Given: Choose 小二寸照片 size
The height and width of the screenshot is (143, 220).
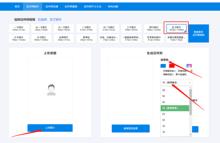Looking at the screenshot, I should coord(109,28).
